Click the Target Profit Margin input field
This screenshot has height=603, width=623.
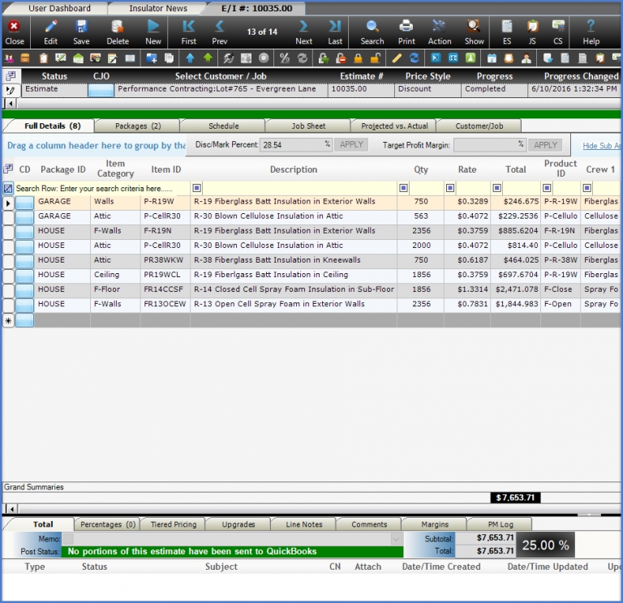pyautogui.click(x=488, y=145)
